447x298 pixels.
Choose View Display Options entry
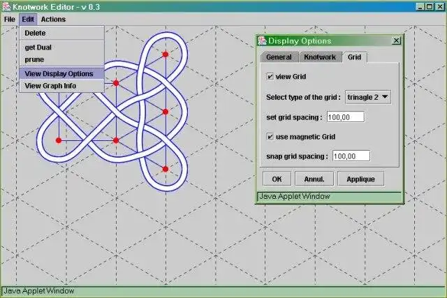[x=62, y=73]
